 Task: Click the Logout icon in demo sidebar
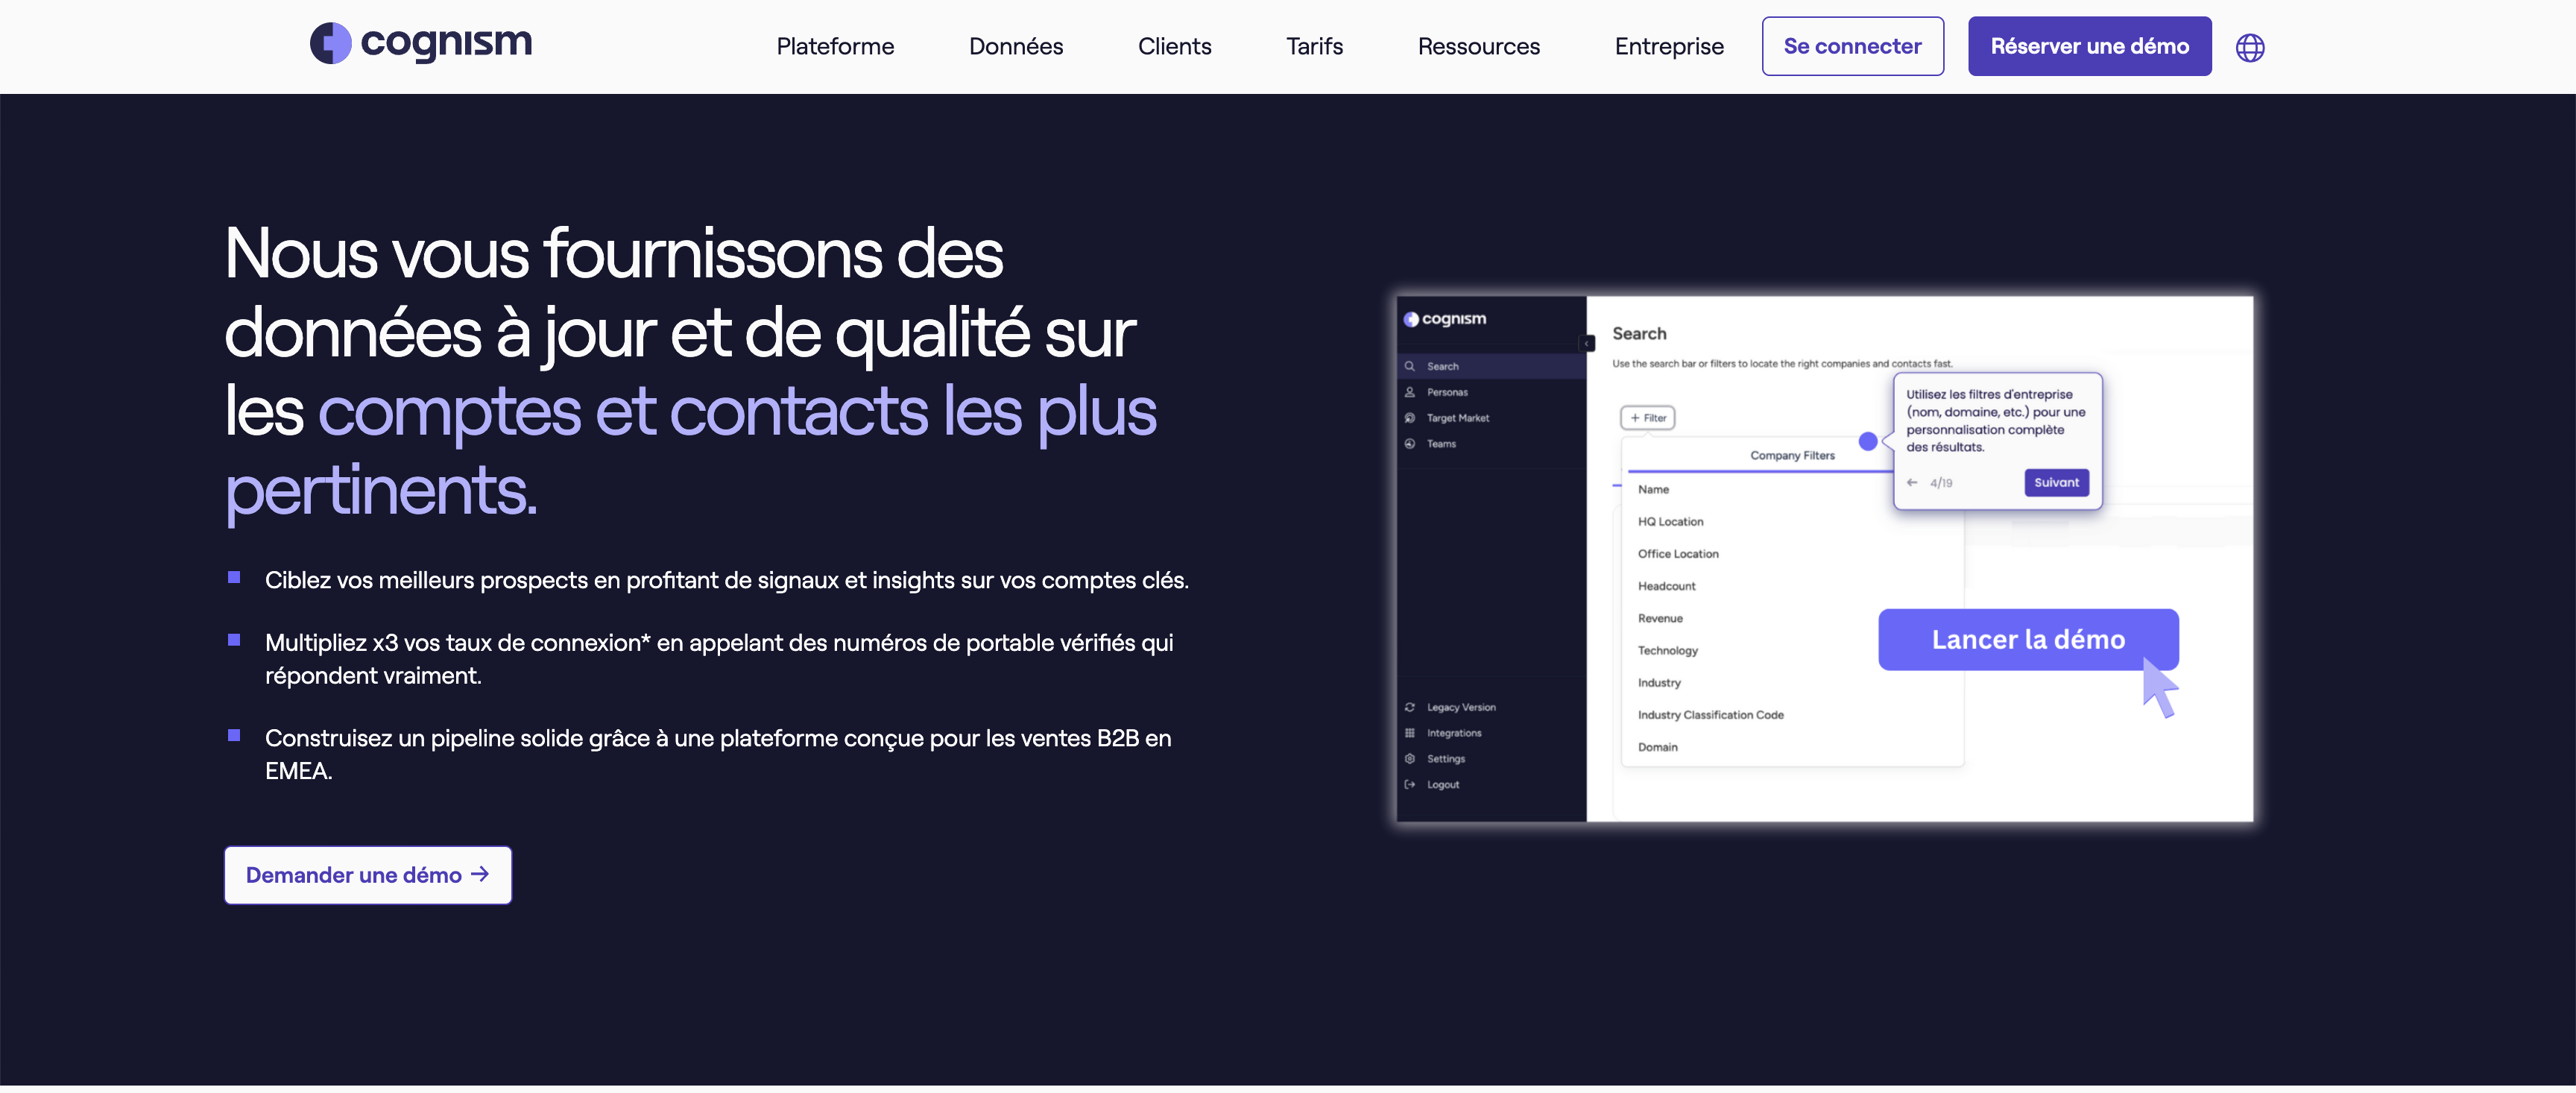(1410, 785)
